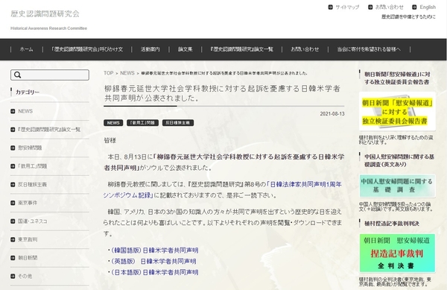Open 「歴史認識問題研究会」呼びかけ文 menu item
Viewport: 447px width, 290px height.
[87, 49]
